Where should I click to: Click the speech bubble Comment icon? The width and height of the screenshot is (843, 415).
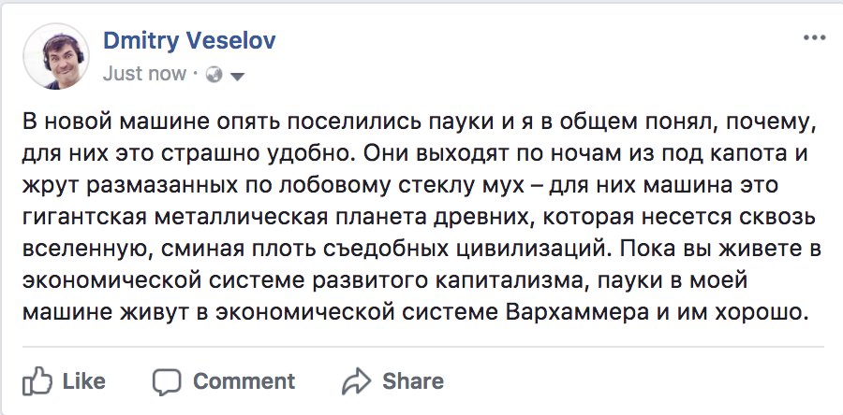pos(168,381)
